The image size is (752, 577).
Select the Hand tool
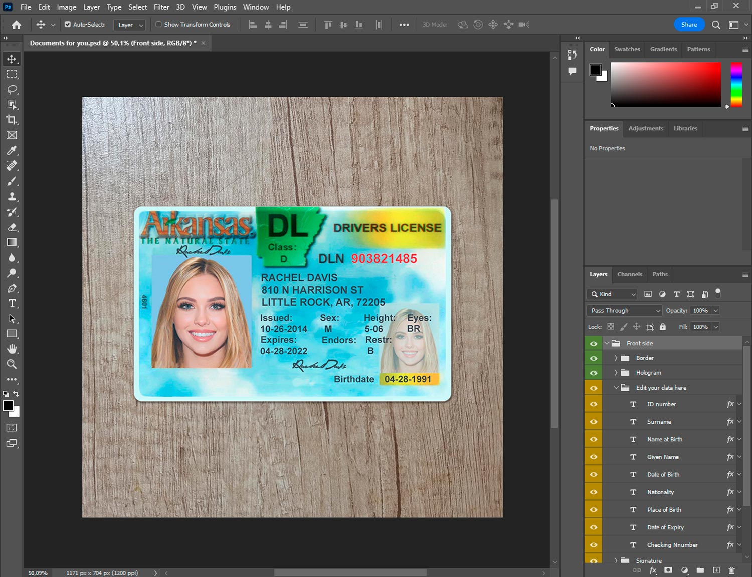click(12, 349)
